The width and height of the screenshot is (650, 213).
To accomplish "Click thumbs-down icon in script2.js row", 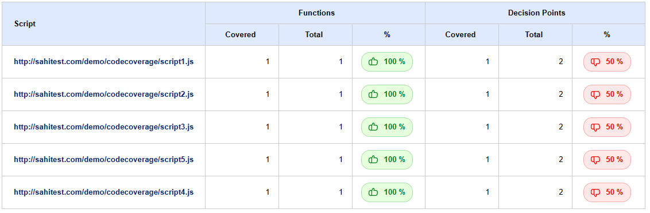I will coord(595,94).
